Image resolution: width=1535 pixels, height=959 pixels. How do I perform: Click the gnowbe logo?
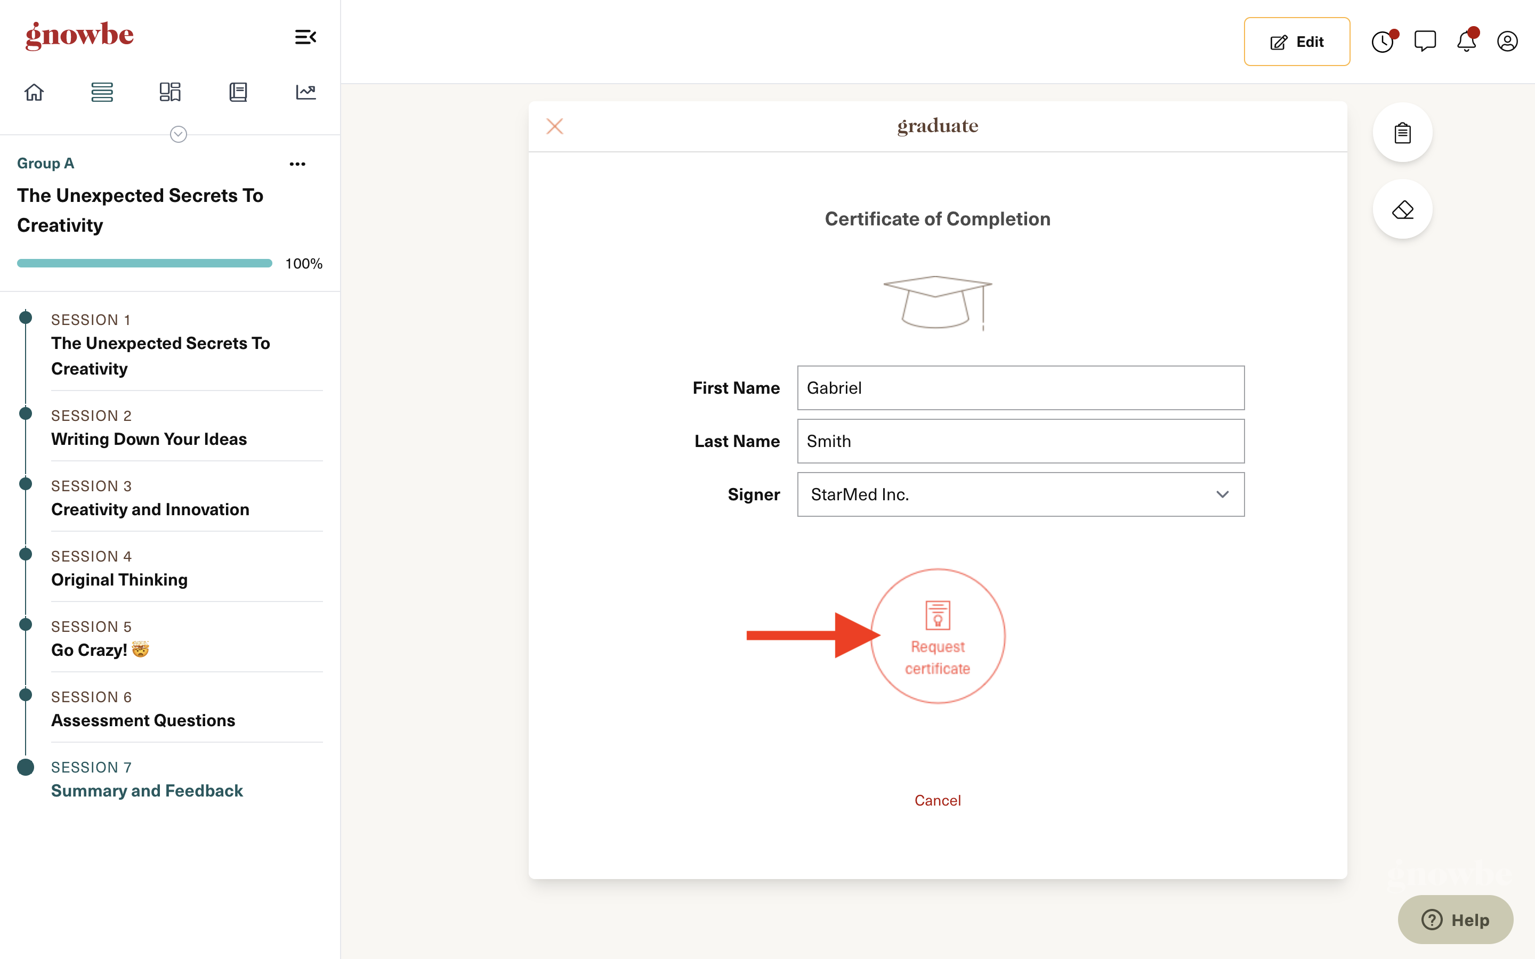pyautogui.click(x=79, y=36)
